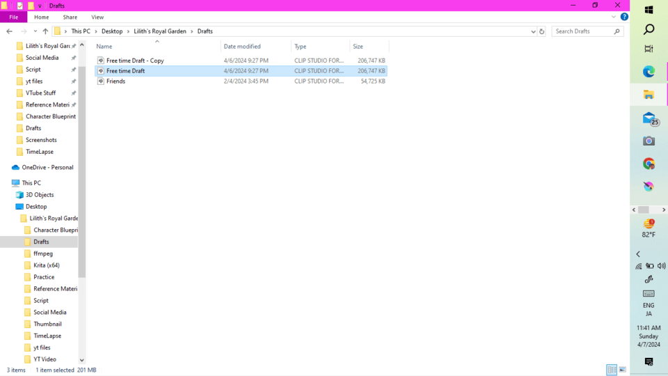Open Task View in the taskbar

[649, 49]
